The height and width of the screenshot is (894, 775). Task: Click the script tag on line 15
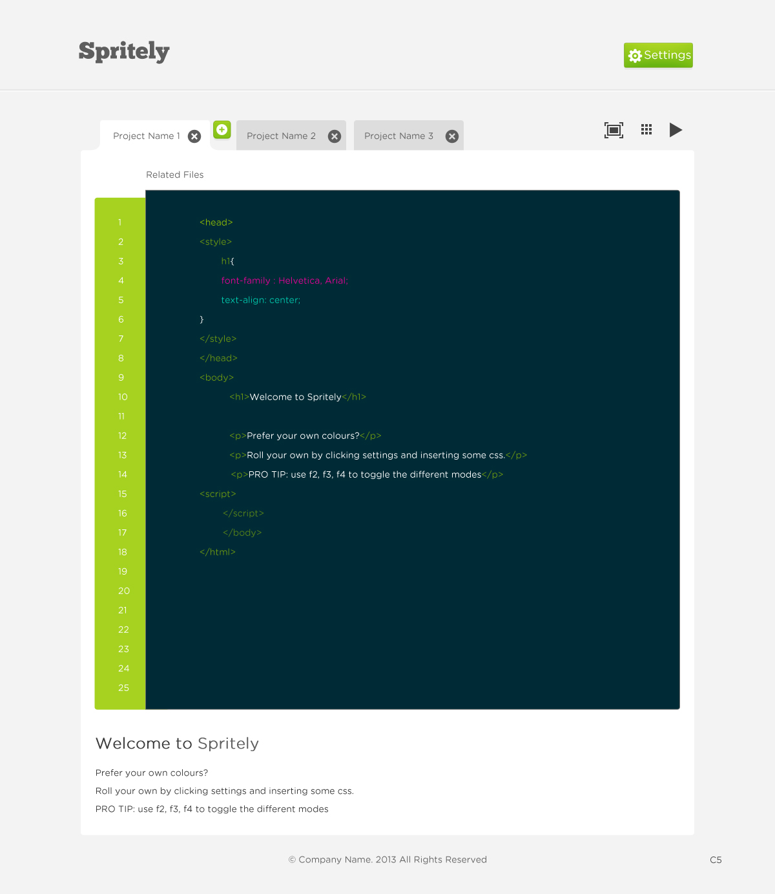(x=218, y=494)
